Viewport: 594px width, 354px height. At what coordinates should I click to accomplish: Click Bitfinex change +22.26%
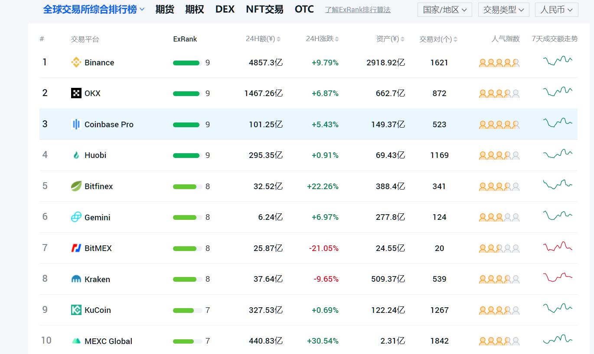pyautogui.click(x=323, y=186)
